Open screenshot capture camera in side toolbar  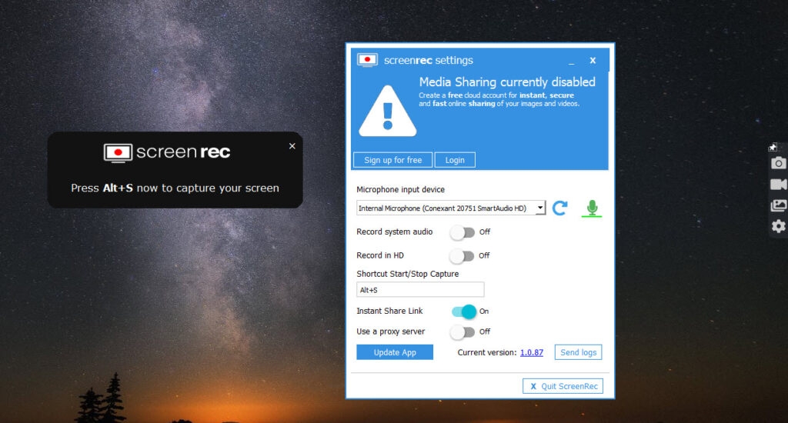tap(778, 163)
